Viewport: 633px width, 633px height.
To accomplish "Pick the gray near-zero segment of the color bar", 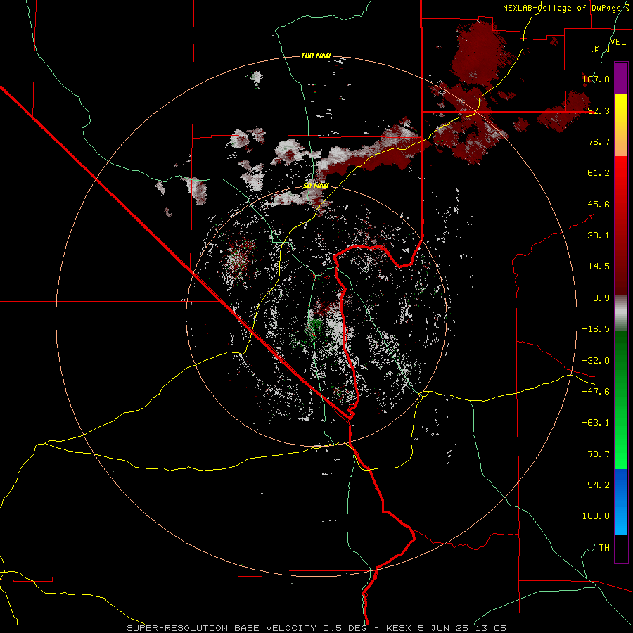I will (621, 313).
